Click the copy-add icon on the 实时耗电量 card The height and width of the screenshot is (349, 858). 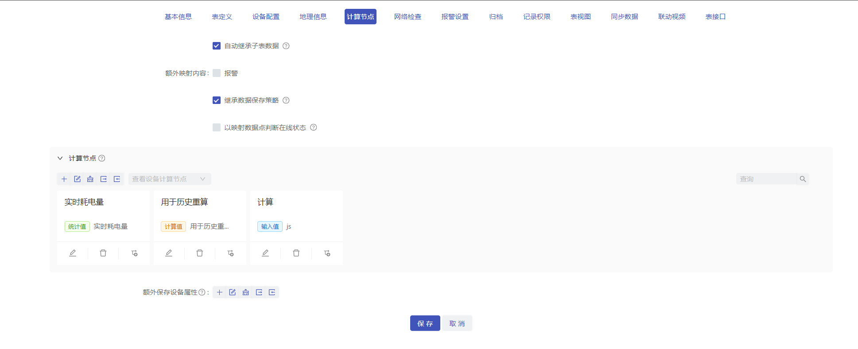(x=134, y=253)
